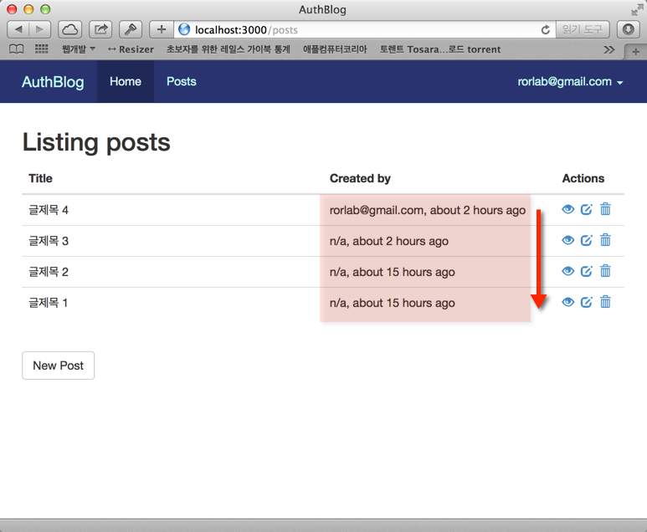Image resolution: width=647 pixels, height=532 pixels.
Task: Open Safari downloads button
Action: click(629, 29)
